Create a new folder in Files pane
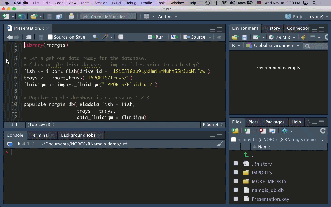 tap(235, 131)
